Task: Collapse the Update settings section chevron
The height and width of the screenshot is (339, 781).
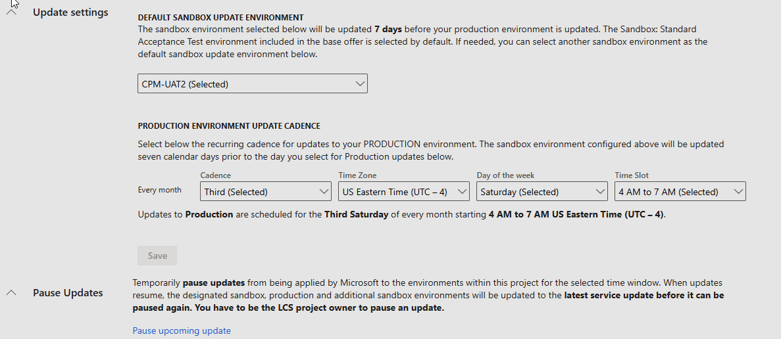Action: coord(11,13)
